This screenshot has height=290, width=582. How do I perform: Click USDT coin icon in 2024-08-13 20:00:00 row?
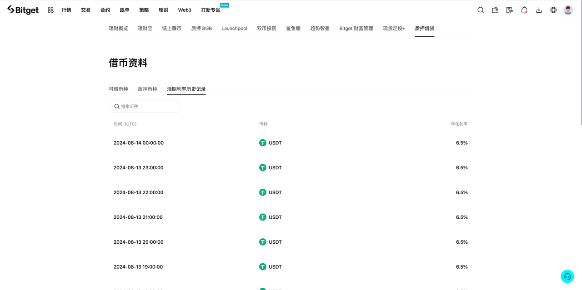tap(263, 242)
